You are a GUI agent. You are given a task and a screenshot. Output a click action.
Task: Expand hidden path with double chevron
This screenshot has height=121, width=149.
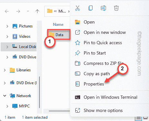(55, 11)
